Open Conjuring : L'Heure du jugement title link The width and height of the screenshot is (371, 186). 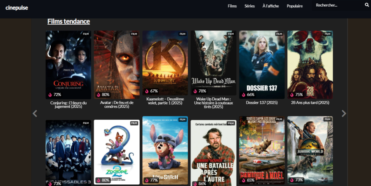pyautogui.click(x=68, y=105)
